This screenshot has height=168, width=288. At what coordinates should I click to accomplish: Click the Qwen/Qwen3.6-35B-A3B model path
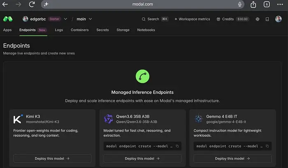click(137, 122)
